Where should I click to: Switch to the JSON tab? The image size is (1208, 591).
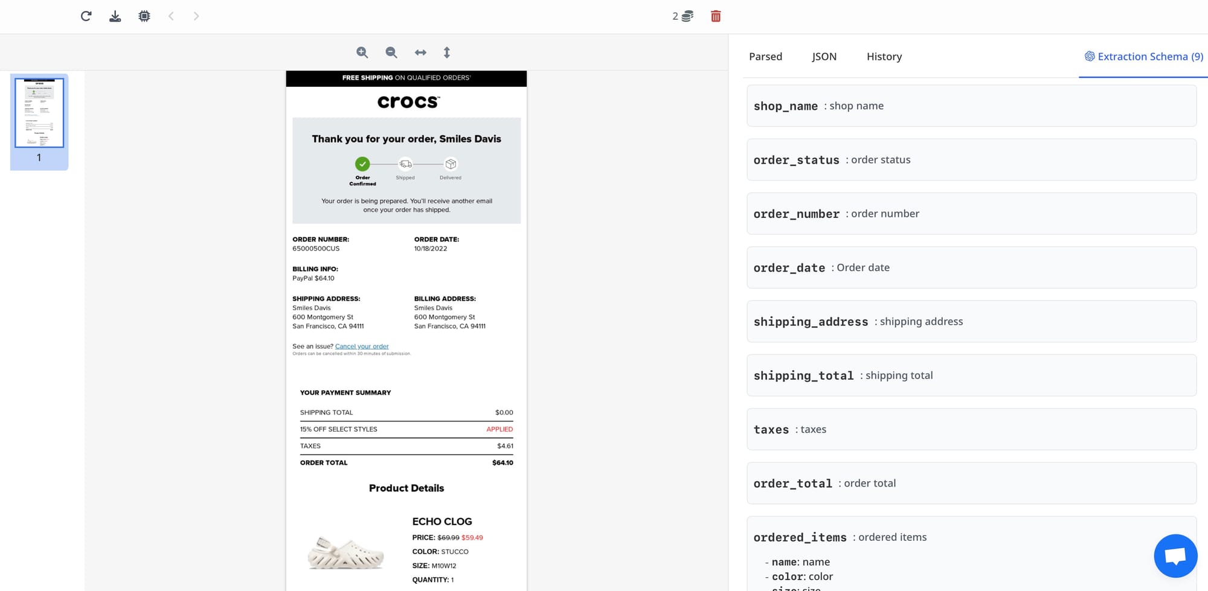coord(824,56)
